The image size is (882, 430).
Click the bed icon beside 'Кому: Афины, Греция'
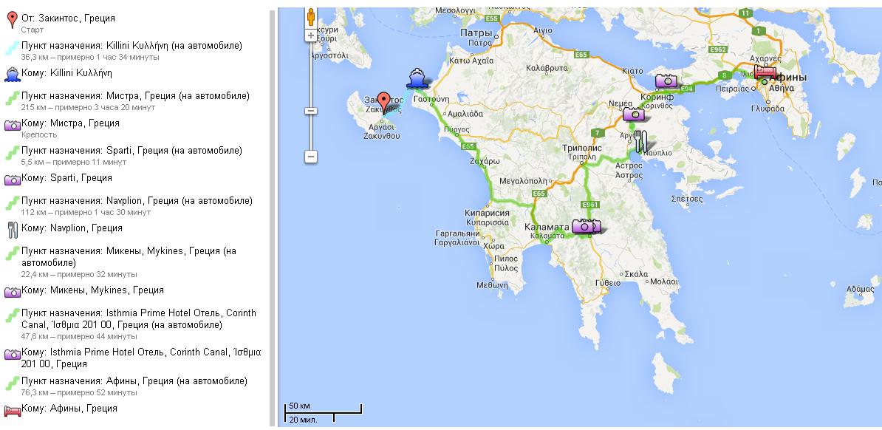[12, 409]
